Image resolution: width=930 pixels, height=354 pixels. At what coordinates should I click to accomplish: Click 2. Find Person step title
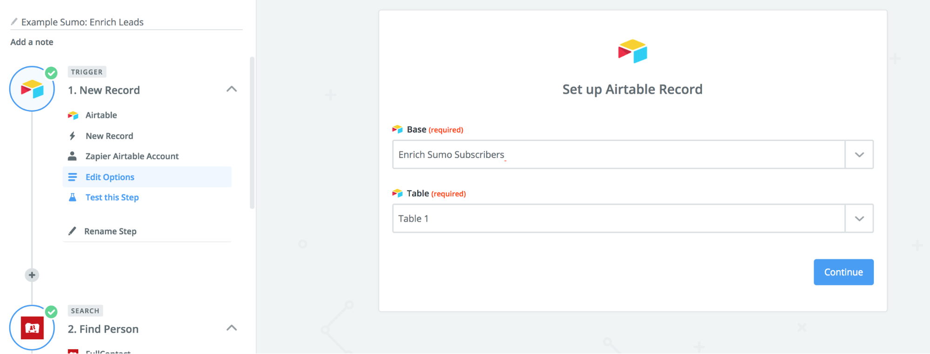103,329
